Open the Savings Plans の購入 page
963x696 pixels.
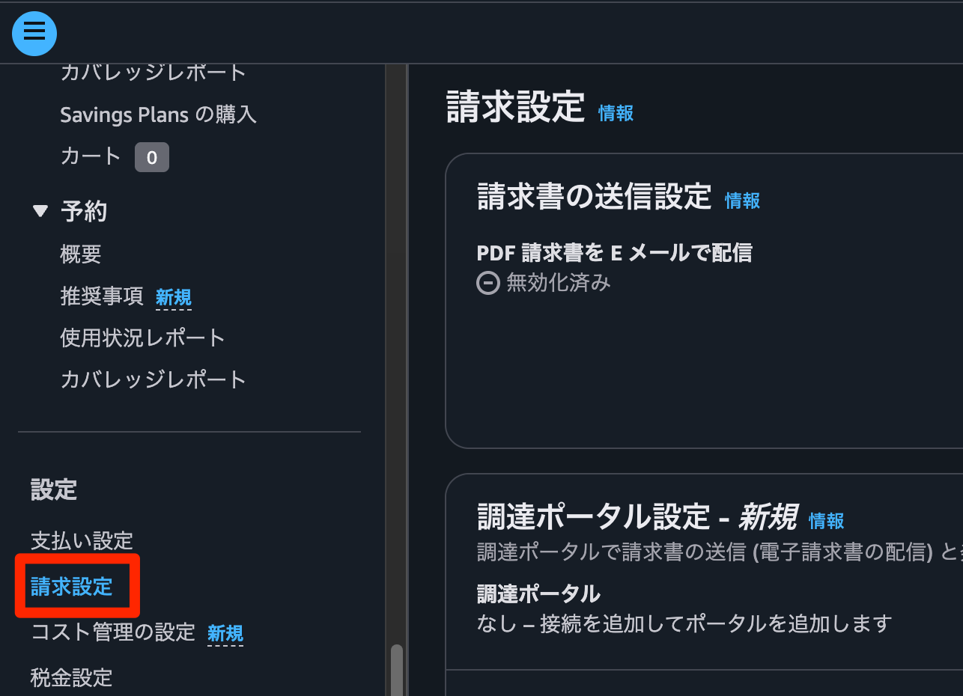(159, 114)
